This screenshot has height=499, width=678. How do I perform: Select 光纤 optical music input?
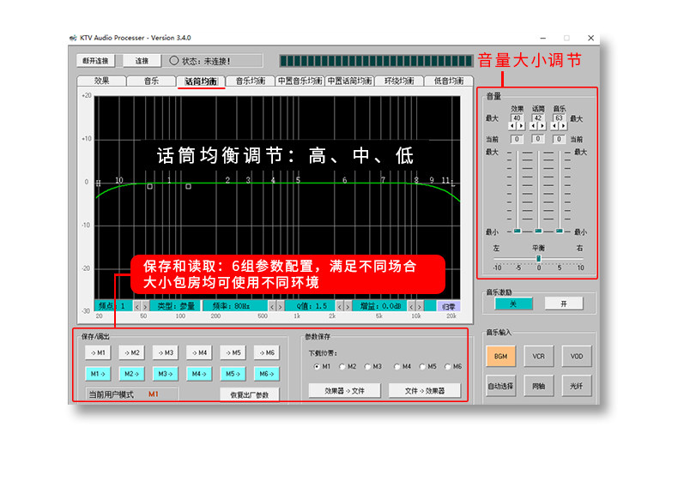577,386
